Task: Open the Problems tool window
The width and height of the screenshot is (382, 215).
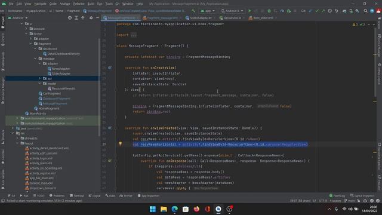Action: tap(57, 196)
